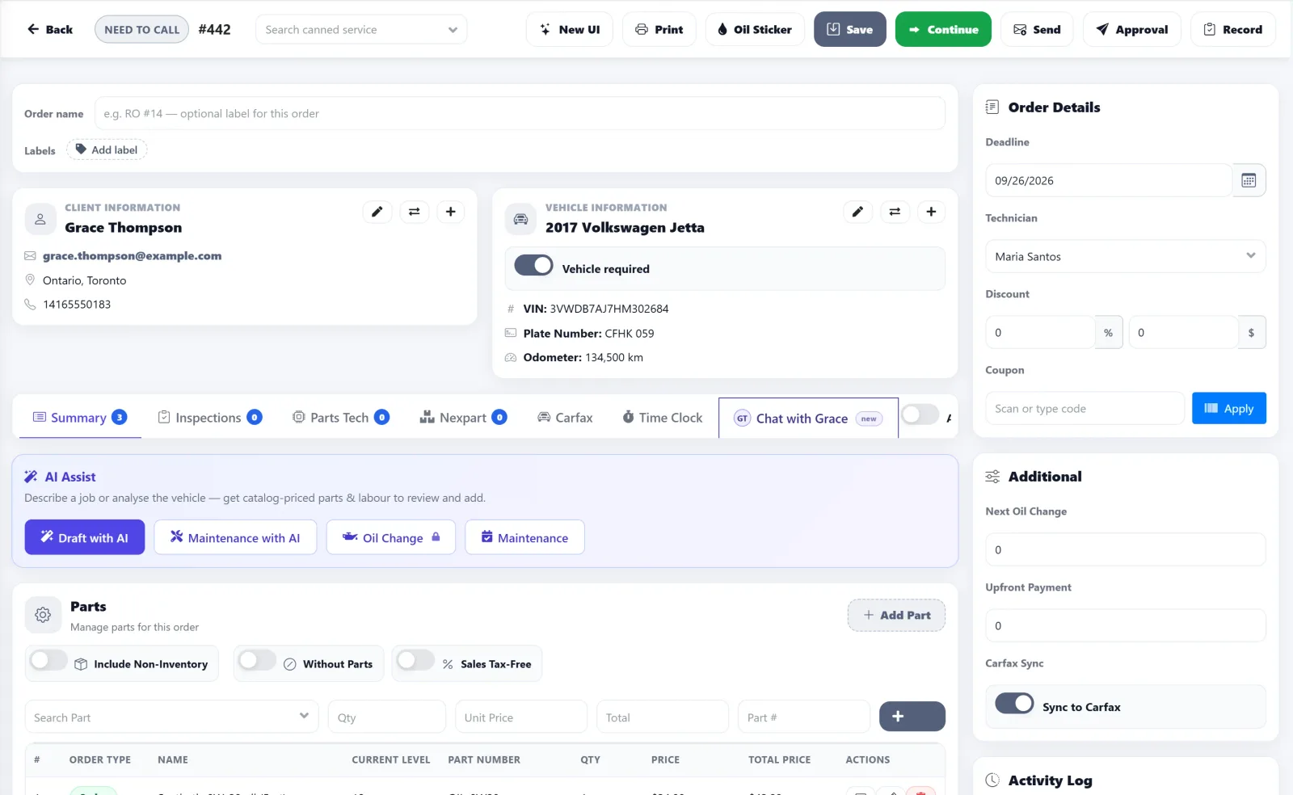The height and width of the screenshot is (795, 1293).
Task: Open Record for this order
Action: (x=1232, y=29)
